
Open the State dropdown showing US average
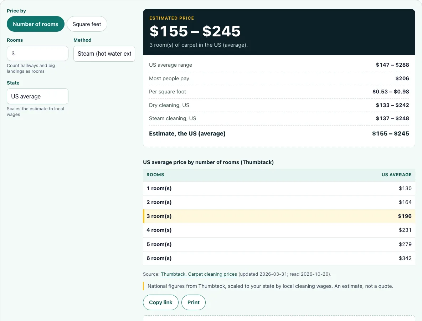37,96
